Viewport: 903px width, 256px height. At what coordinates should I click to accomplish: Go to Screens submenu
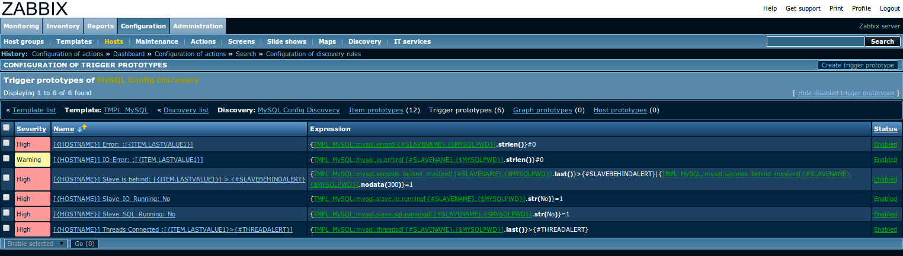[241, 41]
